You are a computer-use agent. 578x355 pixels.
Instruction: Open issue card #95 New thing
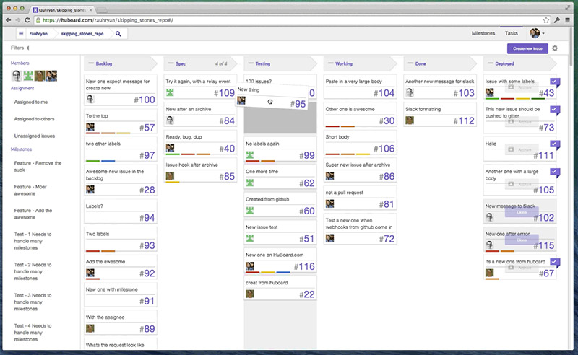(x=272, y=97)
